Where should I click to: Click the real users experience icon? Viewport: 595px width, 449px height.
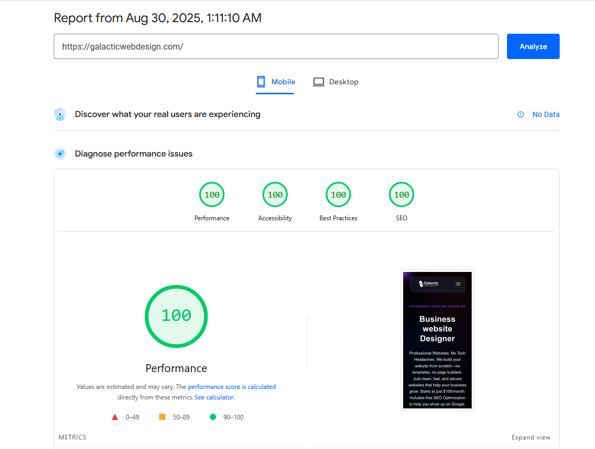(x=61, y=114)
